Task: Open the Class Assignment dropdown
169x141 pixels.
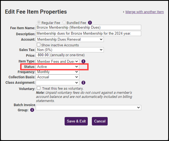Action: (x=58, y=82)
